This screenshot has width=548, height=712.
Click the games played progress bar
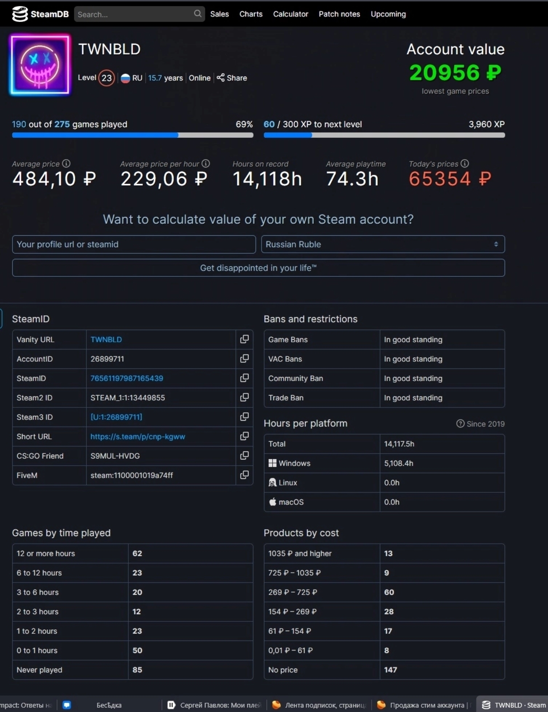pyautogui.click(x=133, y=135)
